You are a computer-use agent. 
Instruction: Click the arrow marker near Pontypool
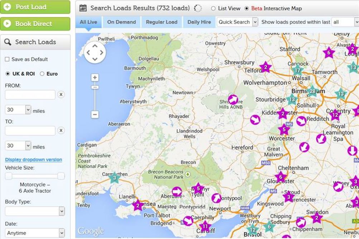[x=216, y=198]
